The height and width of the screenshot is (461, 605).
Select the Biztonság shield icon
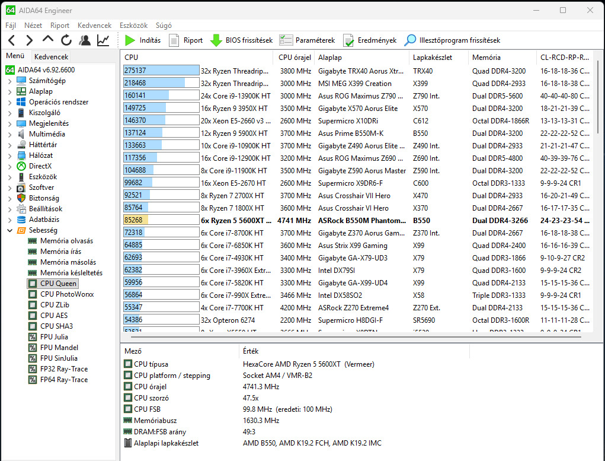(x=21, y=198)
